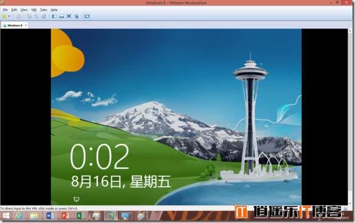Close the Windows 8 tab
Screen dimensions: 355x223
(26, 26)
